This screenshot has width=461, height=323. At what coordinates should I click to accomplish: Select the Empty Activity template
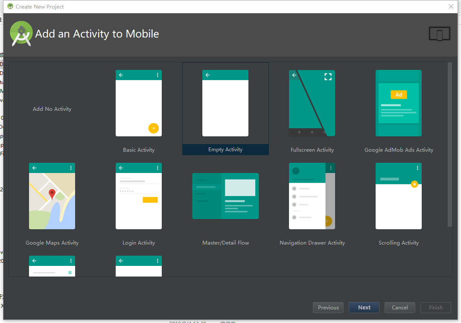(x=225, y=103)
